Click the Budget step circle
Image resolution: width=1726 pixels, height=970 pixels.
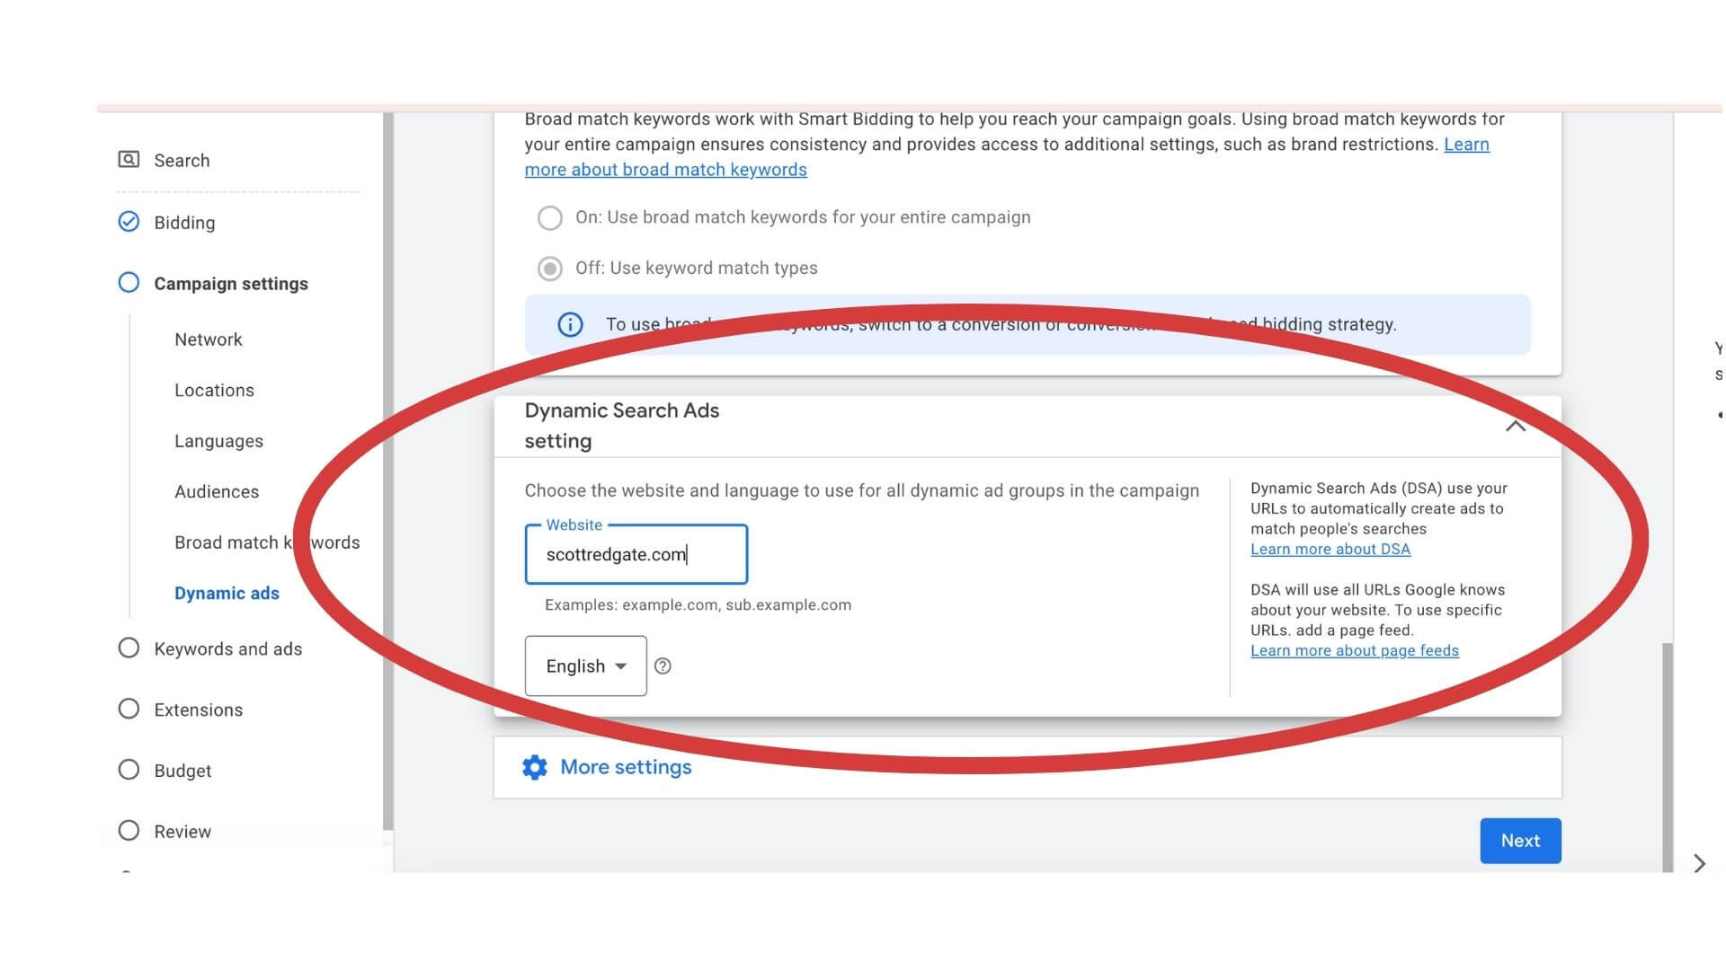(x=129, y=771)
